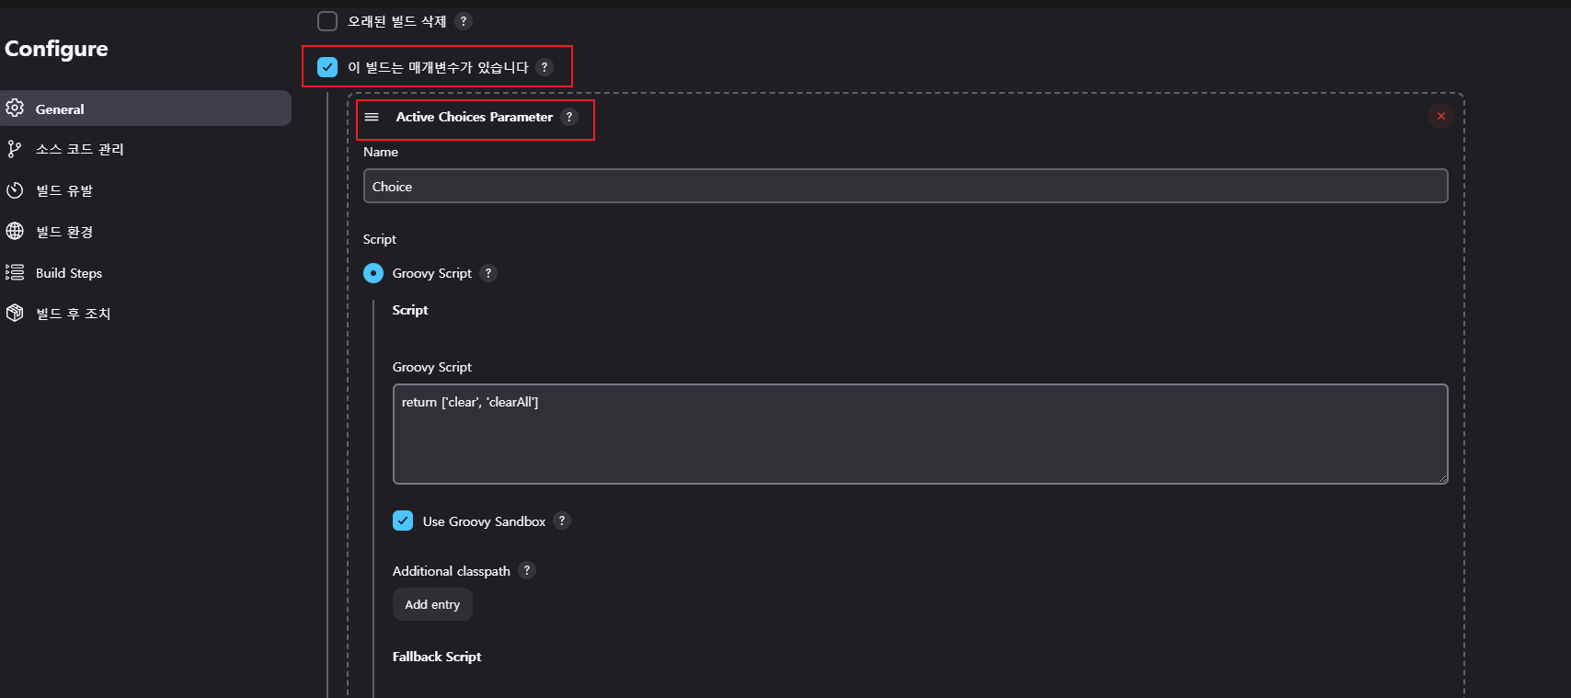Open help for Additional classpath
Viewport: 1571px width, 698px height.
[x=527, y=570]
